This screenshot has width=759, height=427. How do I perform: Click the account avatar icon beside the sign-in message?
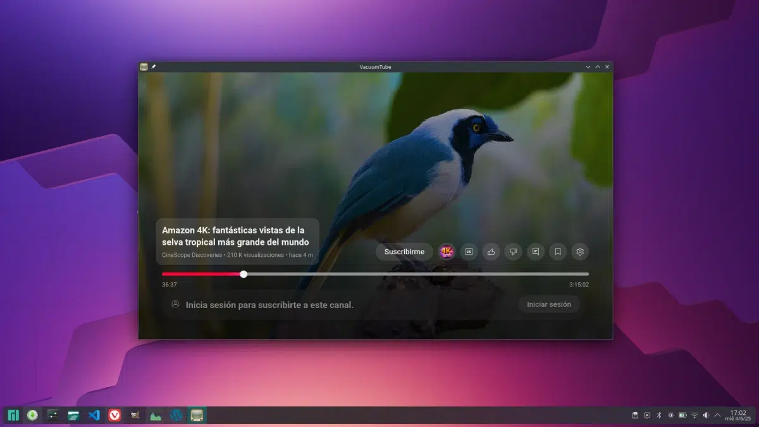pyautogui.click(x=175, y=304)
